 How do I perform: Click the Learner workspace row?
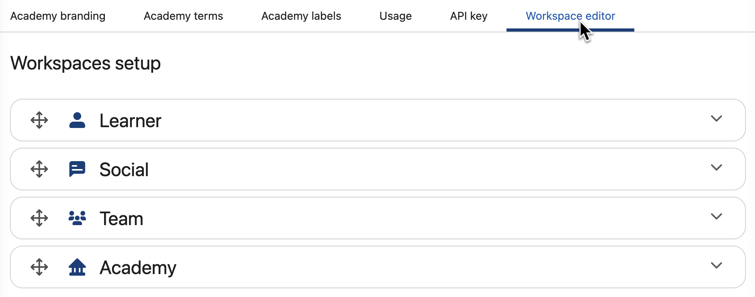pyautogui.click(x=356, y=120)
